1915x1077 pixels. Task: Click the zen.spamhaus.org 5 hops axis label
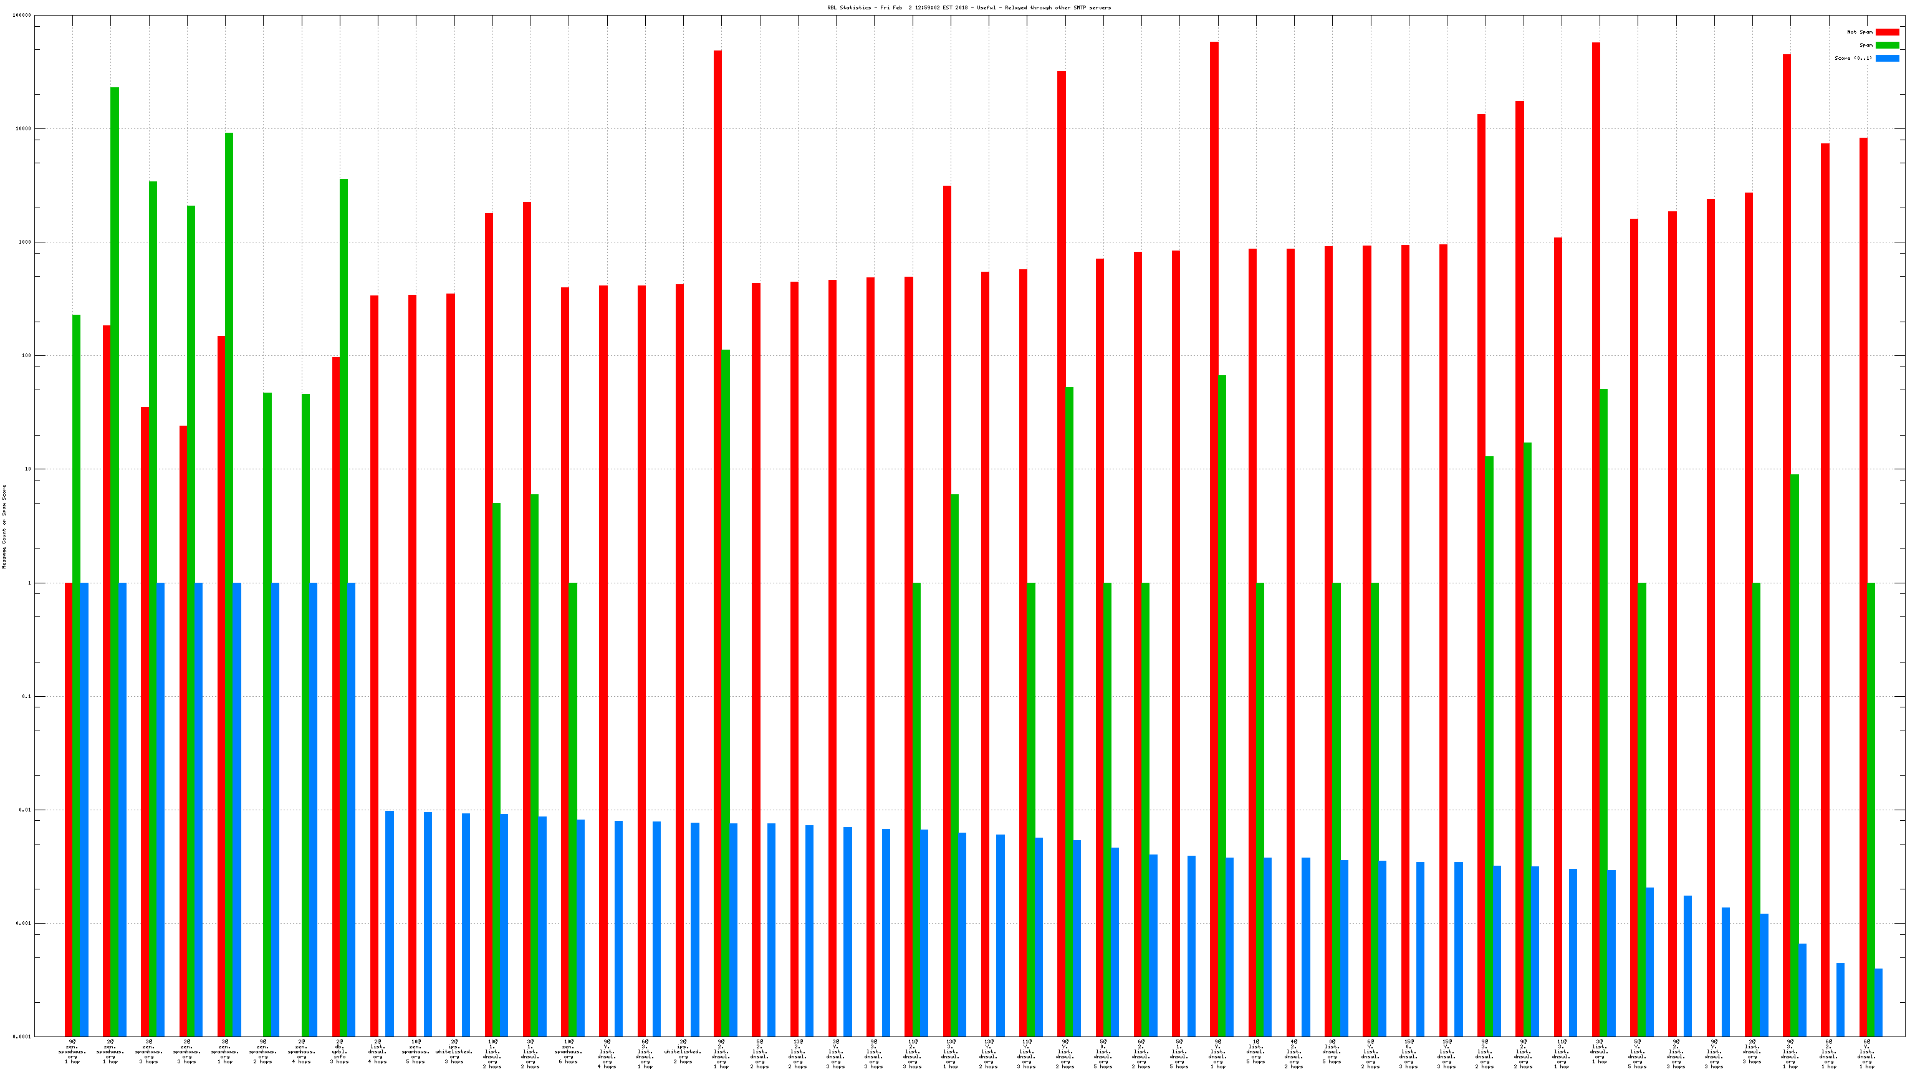[416, 1051]
